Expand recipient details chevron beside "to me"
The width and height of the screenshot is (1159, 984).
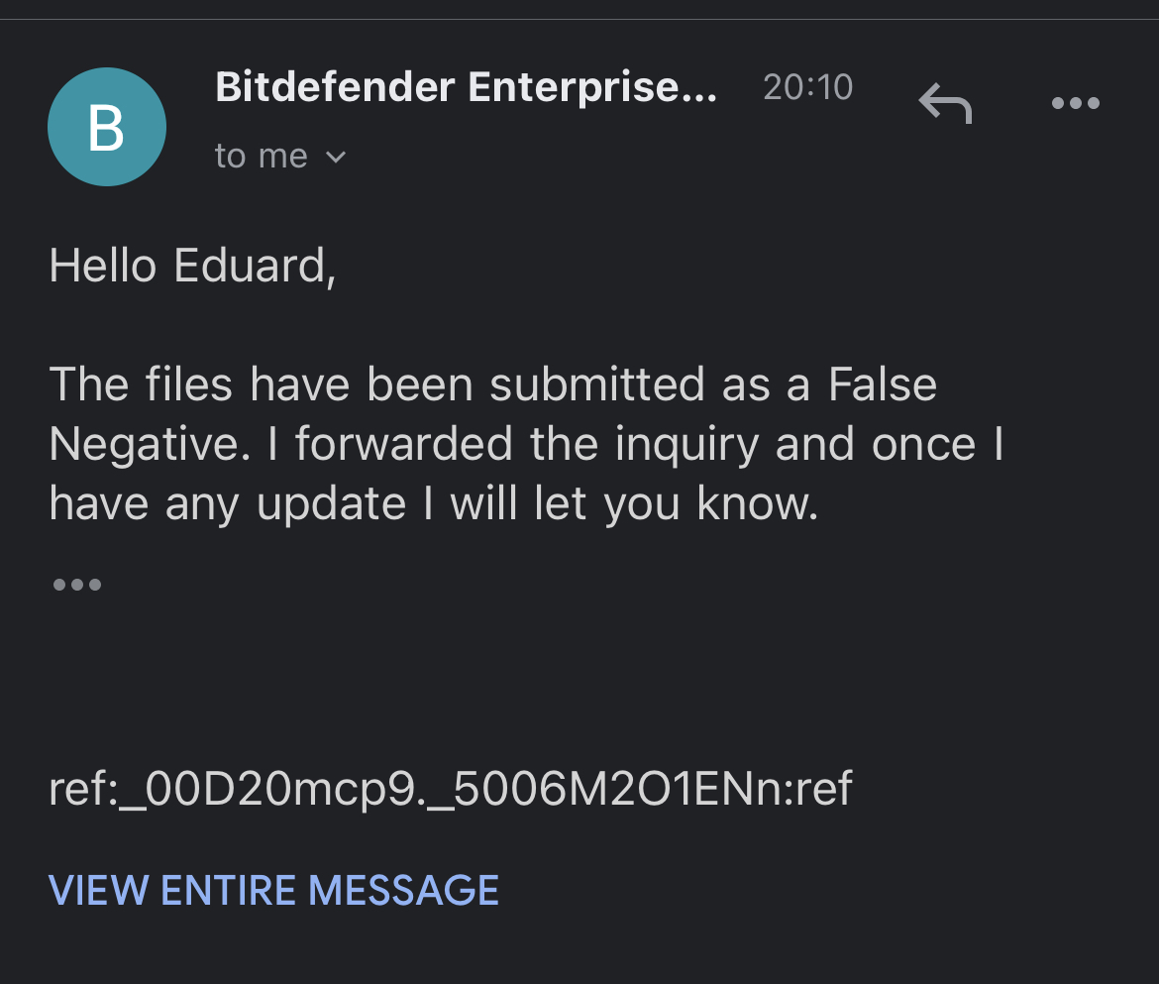(x=336, y=157)
